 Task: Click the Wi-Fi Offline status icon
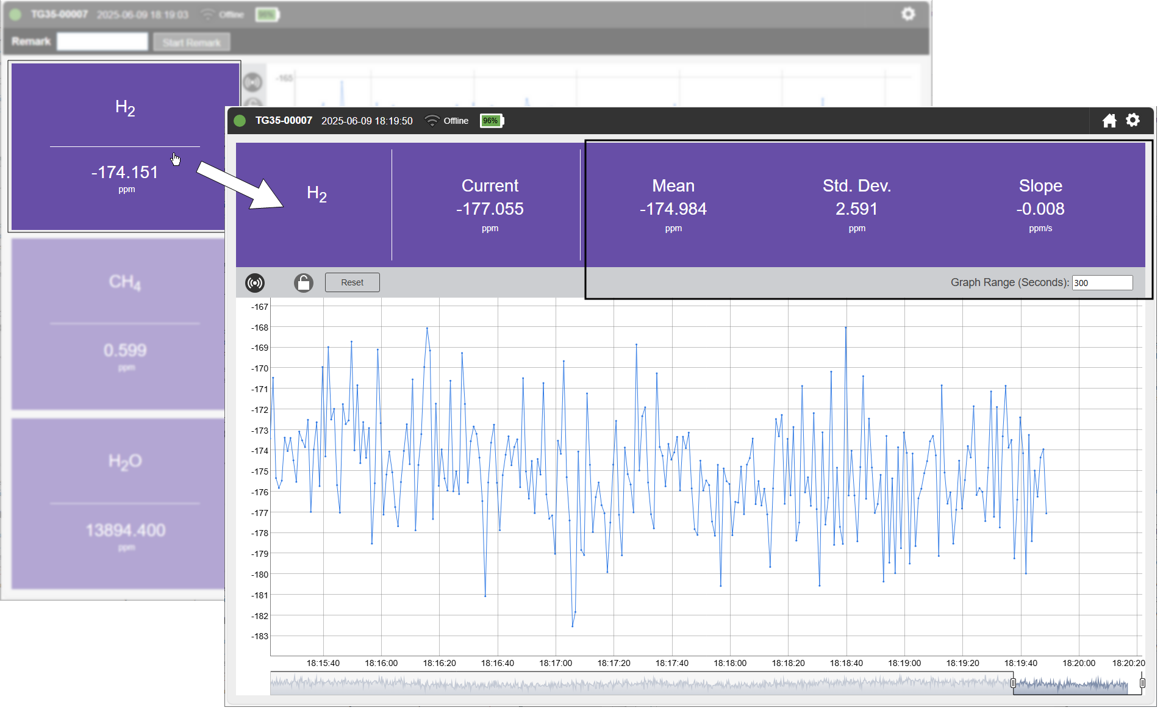click(x=432, y=121)
